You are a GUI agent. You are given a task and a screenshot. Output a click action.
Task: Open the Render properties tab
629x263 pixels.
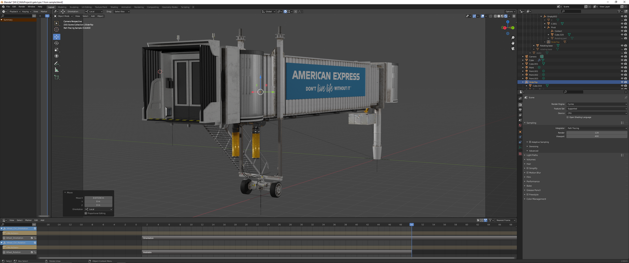(520, 105)
